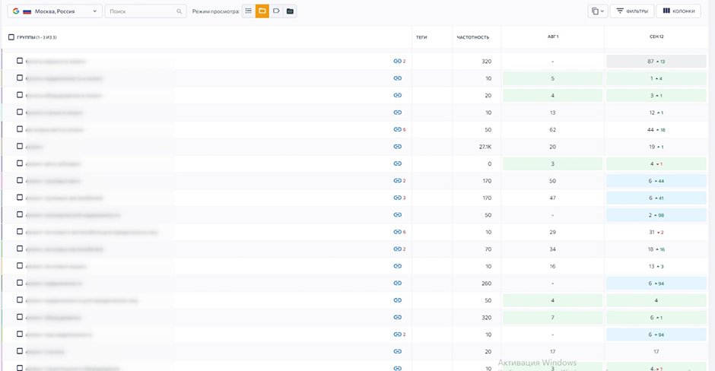Click the АВГ 1 column header
The image size is (715, 371).
pos(553,37)
